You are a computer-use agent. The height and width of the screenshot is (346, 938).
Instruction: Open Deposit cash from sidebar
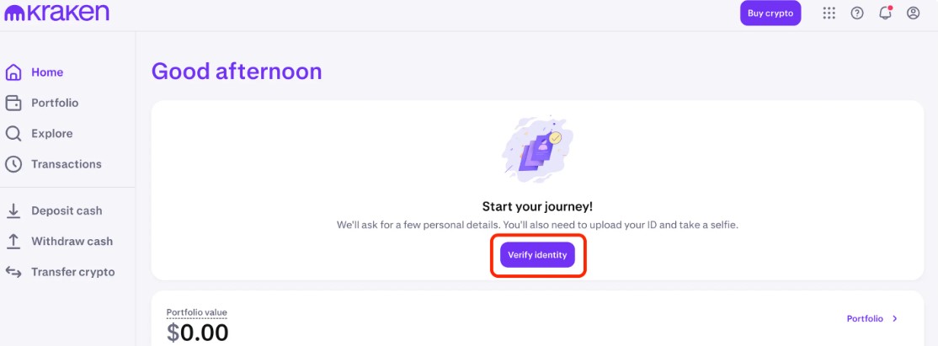click(67, 210)
